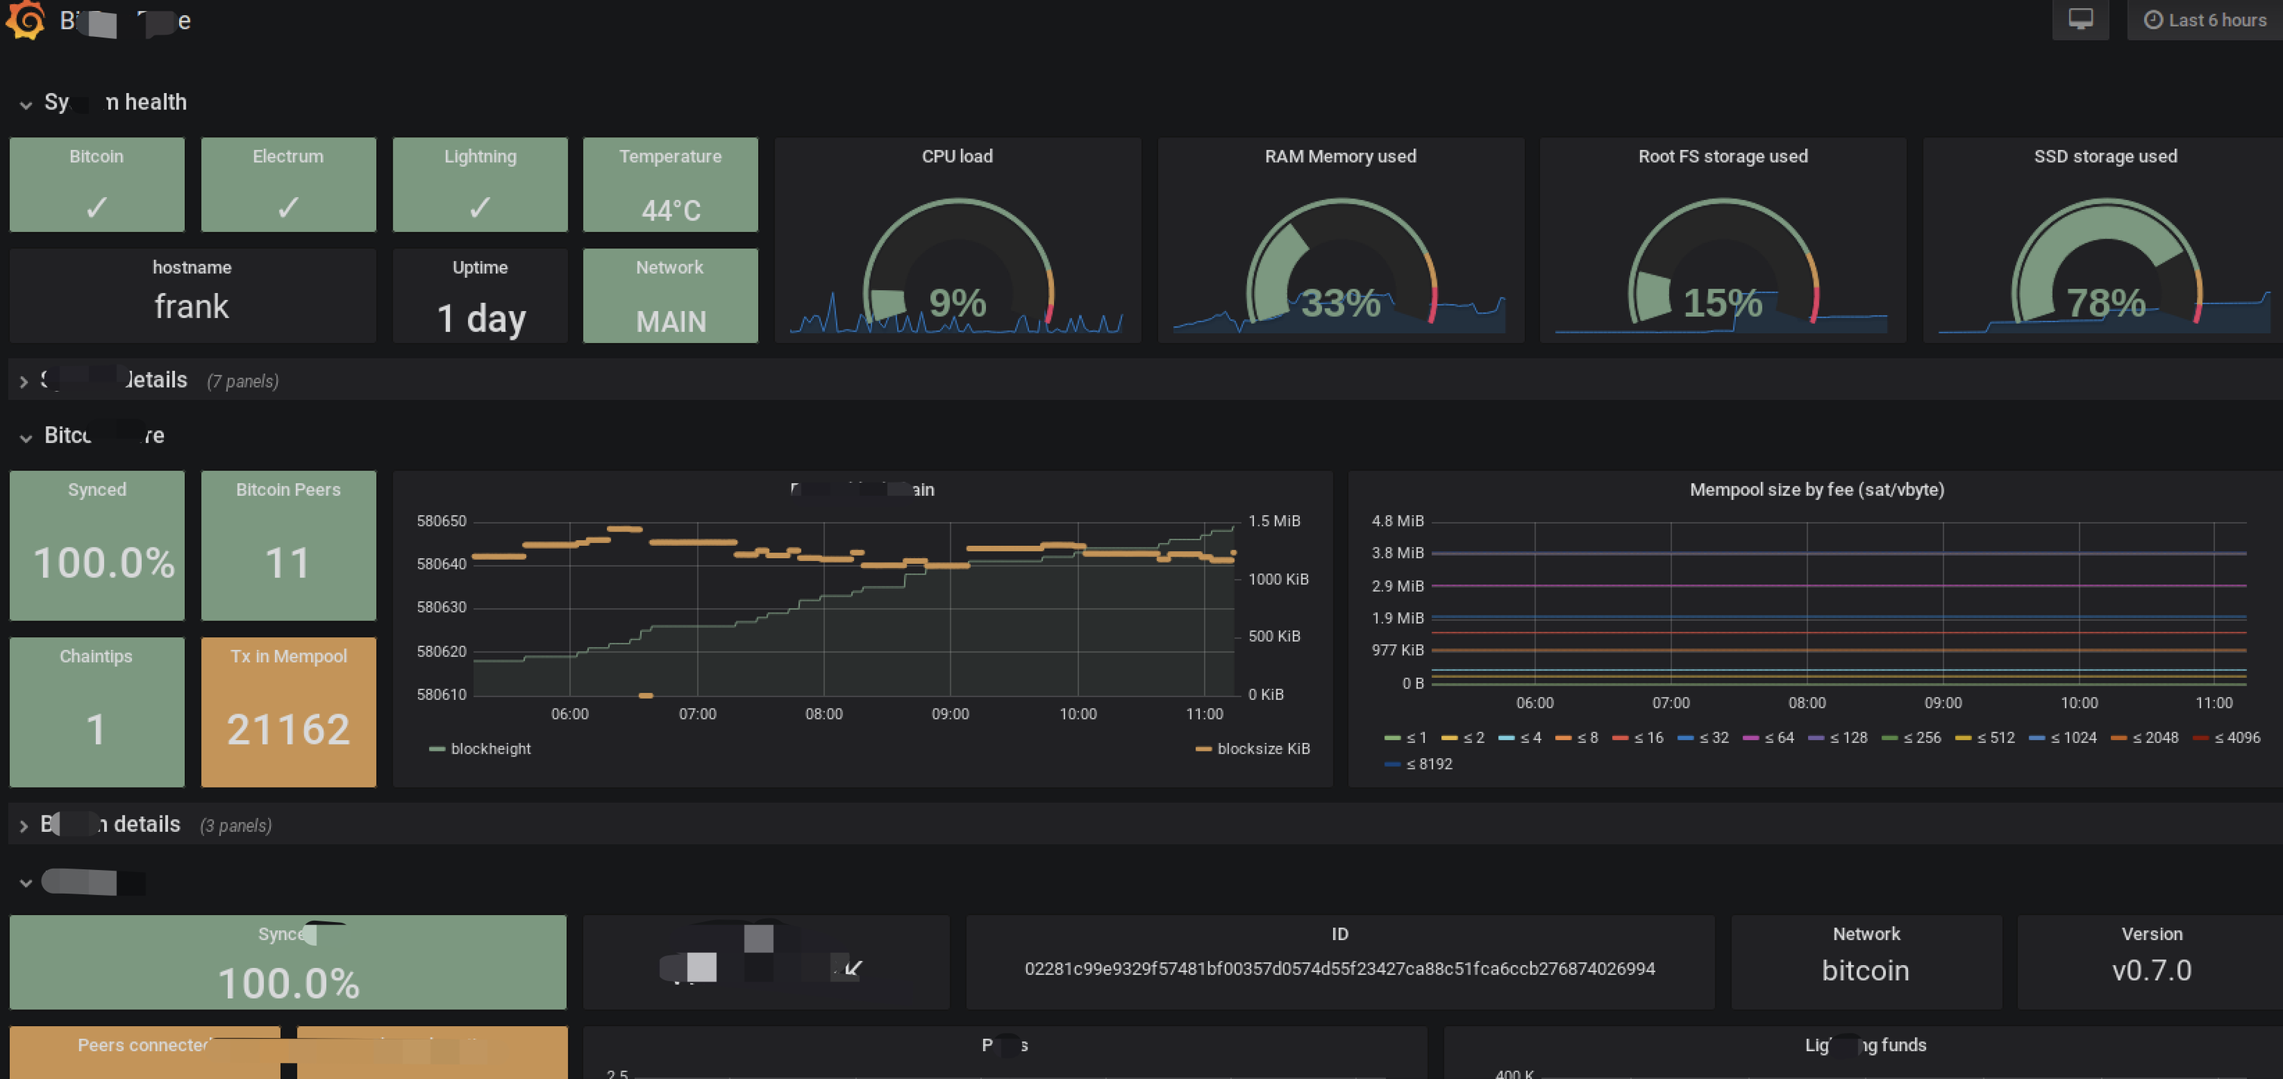Viewport: 2283px width, 1079px height.
Task: Click the ≤ 1 legend color swatch
Action: [1391, 738]
